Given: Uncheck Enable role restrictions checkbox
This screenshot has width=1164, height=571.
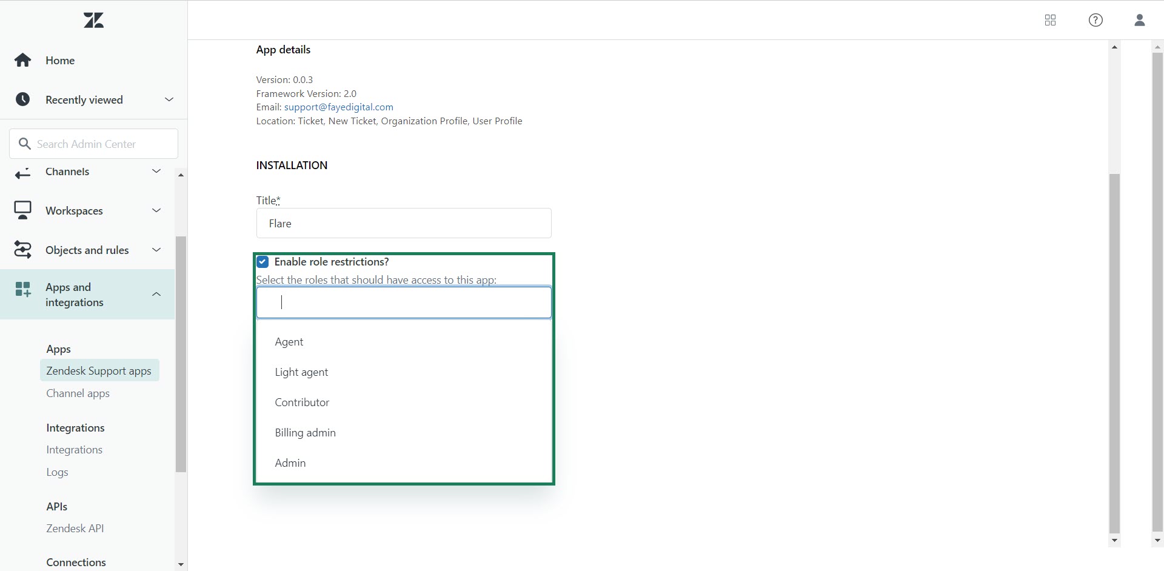Looking at the screenshot, I should point(263,262).
